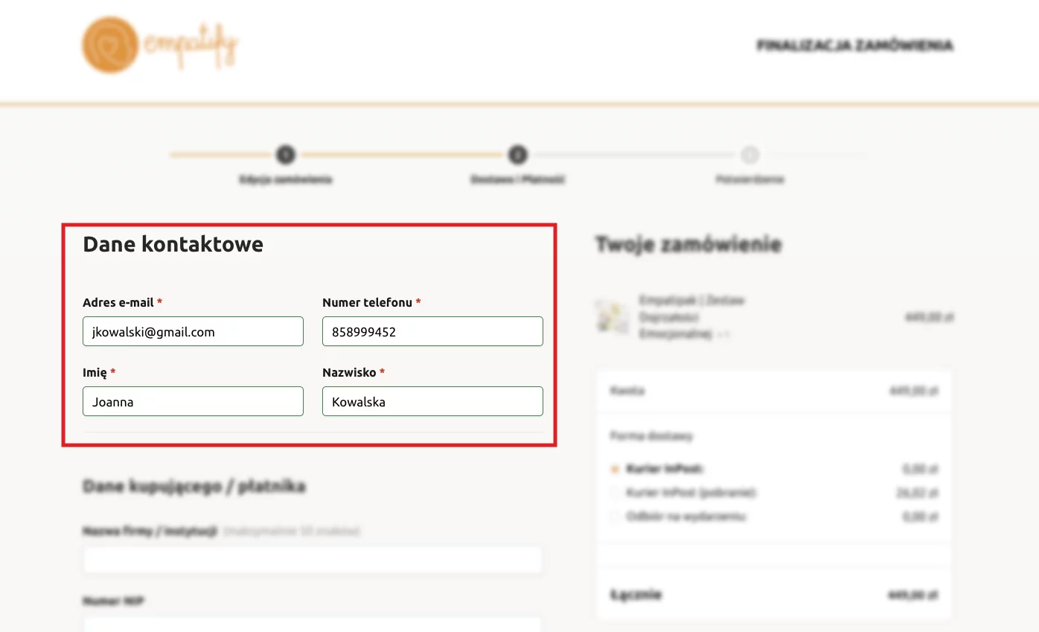Screen dimensions: 1039x632
Task: Focus the Numer telefonu field
Action: coord(432,331)
